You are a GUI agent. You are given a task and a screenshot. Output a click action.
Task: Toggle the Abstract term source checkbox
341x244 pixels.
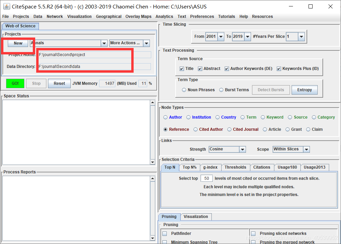200,69
